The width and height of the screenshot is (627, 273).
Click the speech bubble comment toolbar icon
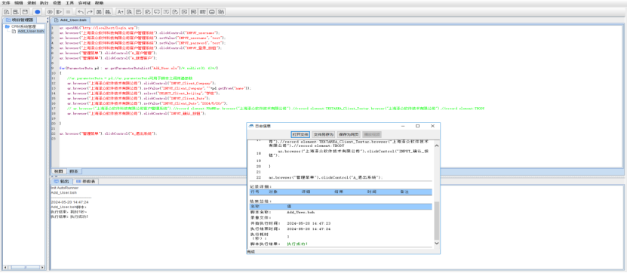click(157, 11)
